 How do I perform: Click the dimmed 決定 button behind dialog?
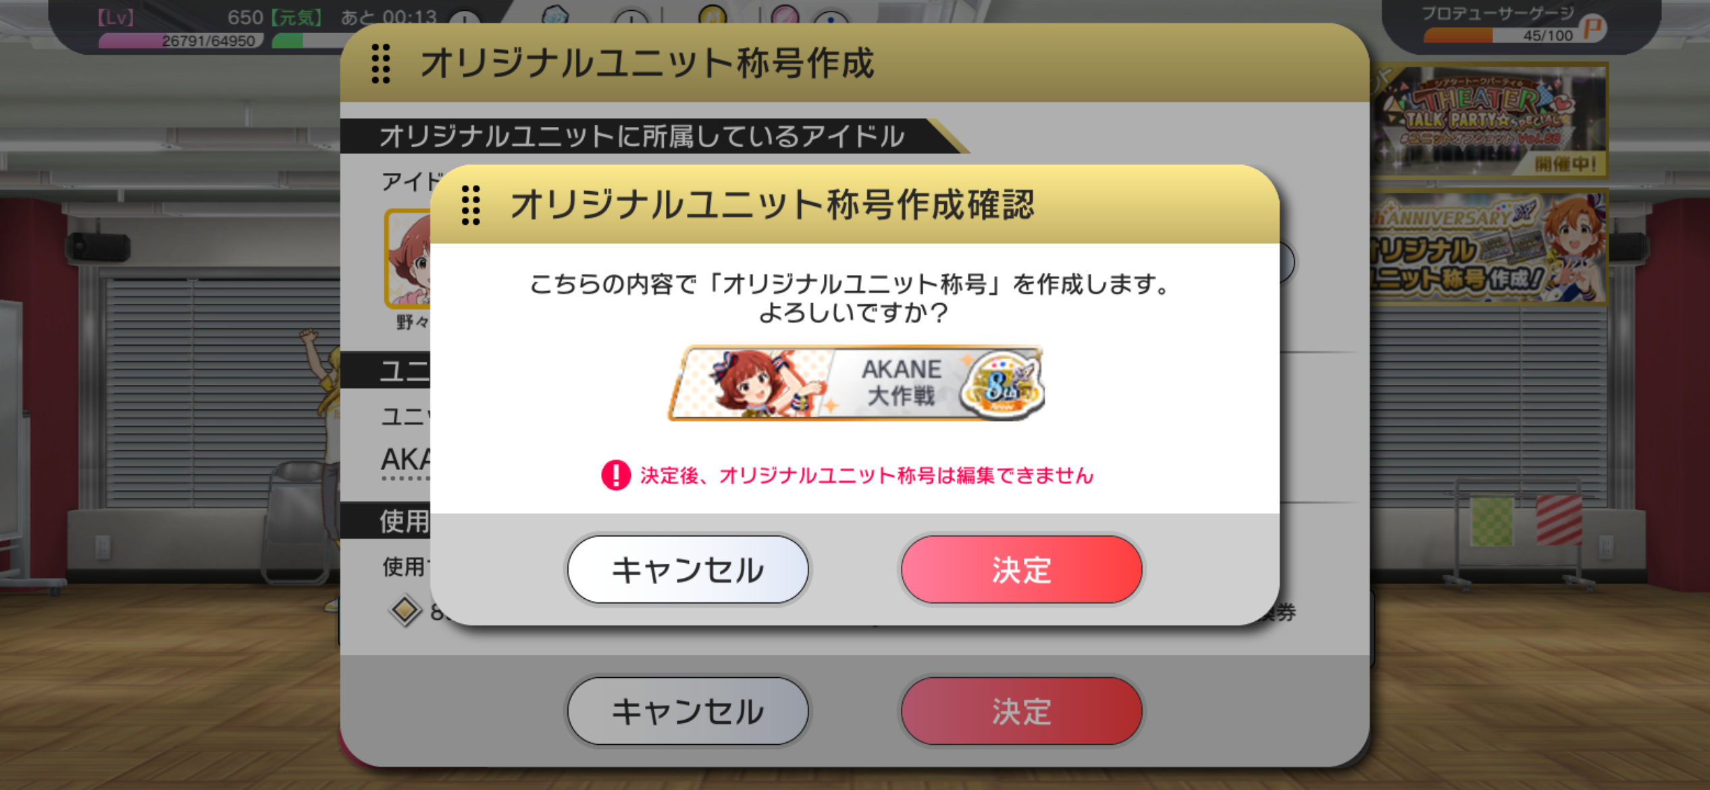click(1020, 712)
